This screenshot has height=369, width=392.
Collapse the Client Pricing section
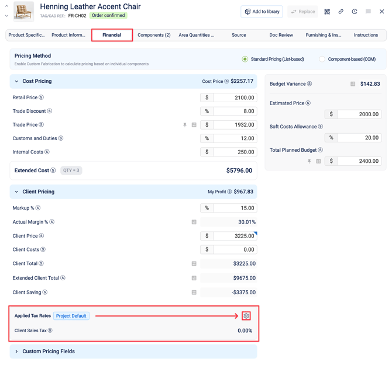16,192
